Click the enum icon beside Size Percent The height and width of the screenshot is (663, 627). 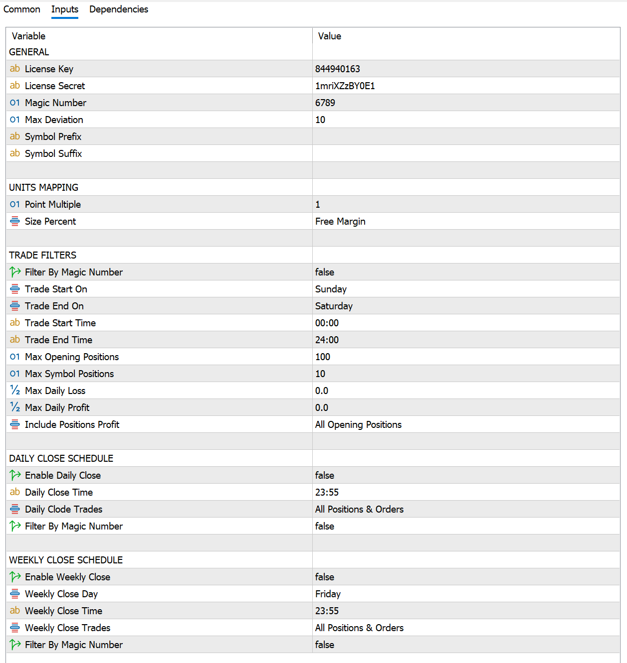tap(15, 221)
